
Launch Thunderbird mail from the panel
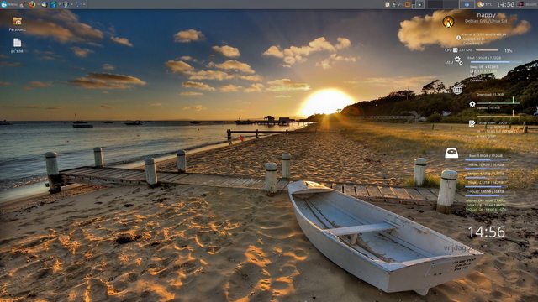pos(45,4)
